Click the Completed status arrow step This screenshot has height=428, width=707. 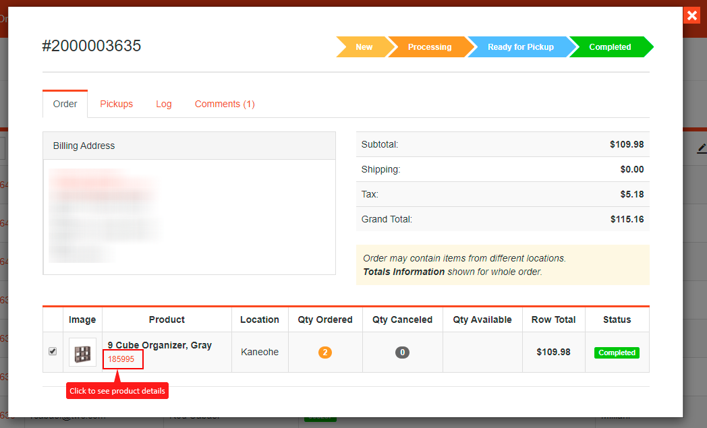pyautogui.click(x=610, y=47)
